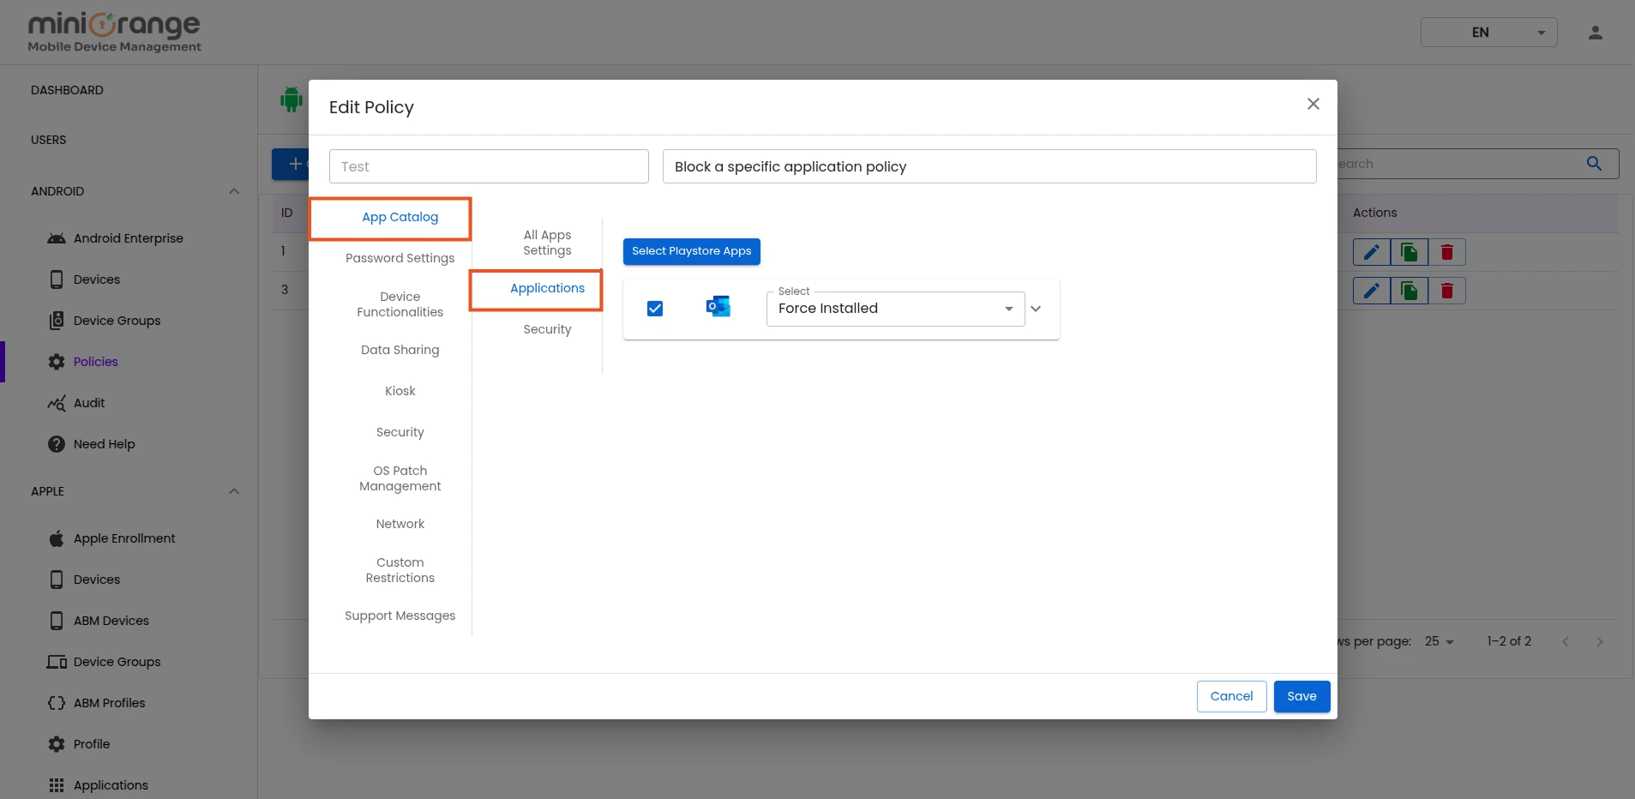This screenshot has width=1635, height=799.
Task: Open Audit from the sidebar
Action: point(88,403)
